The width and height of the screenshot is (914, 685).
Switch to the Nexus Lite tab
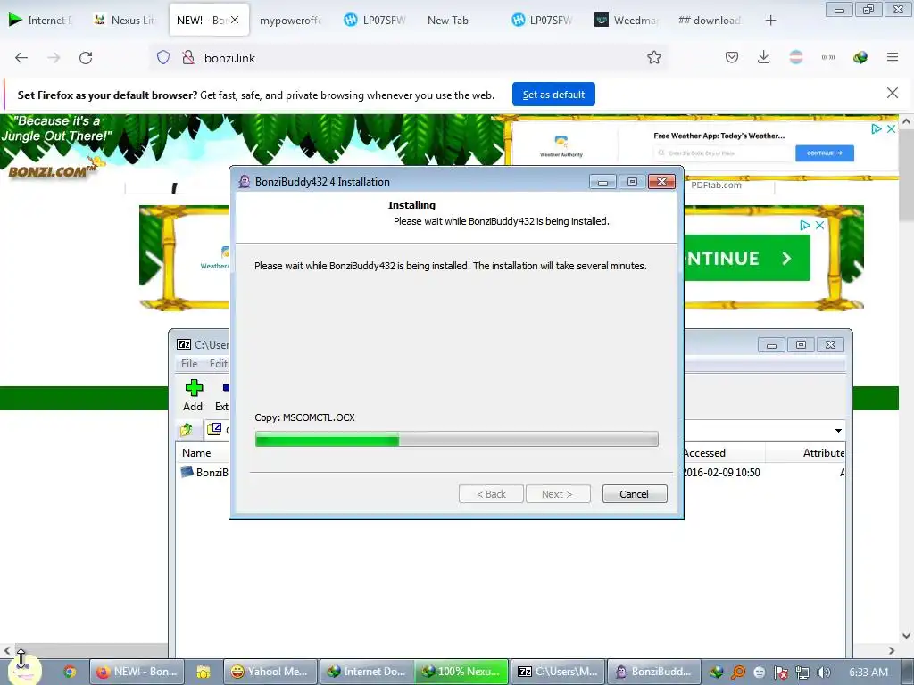pos(126,20)
